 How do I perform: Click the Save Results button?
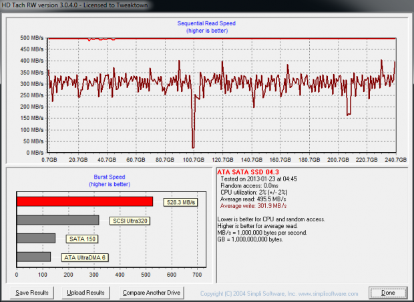tap(32, 293)
